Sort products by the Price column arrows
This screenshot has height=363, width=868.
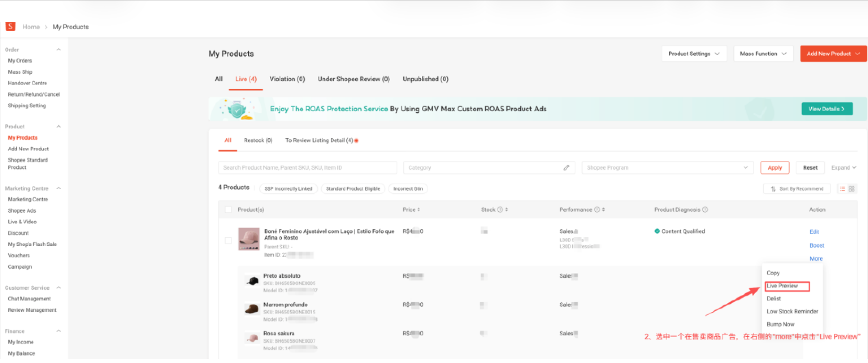tap(419, 210)
